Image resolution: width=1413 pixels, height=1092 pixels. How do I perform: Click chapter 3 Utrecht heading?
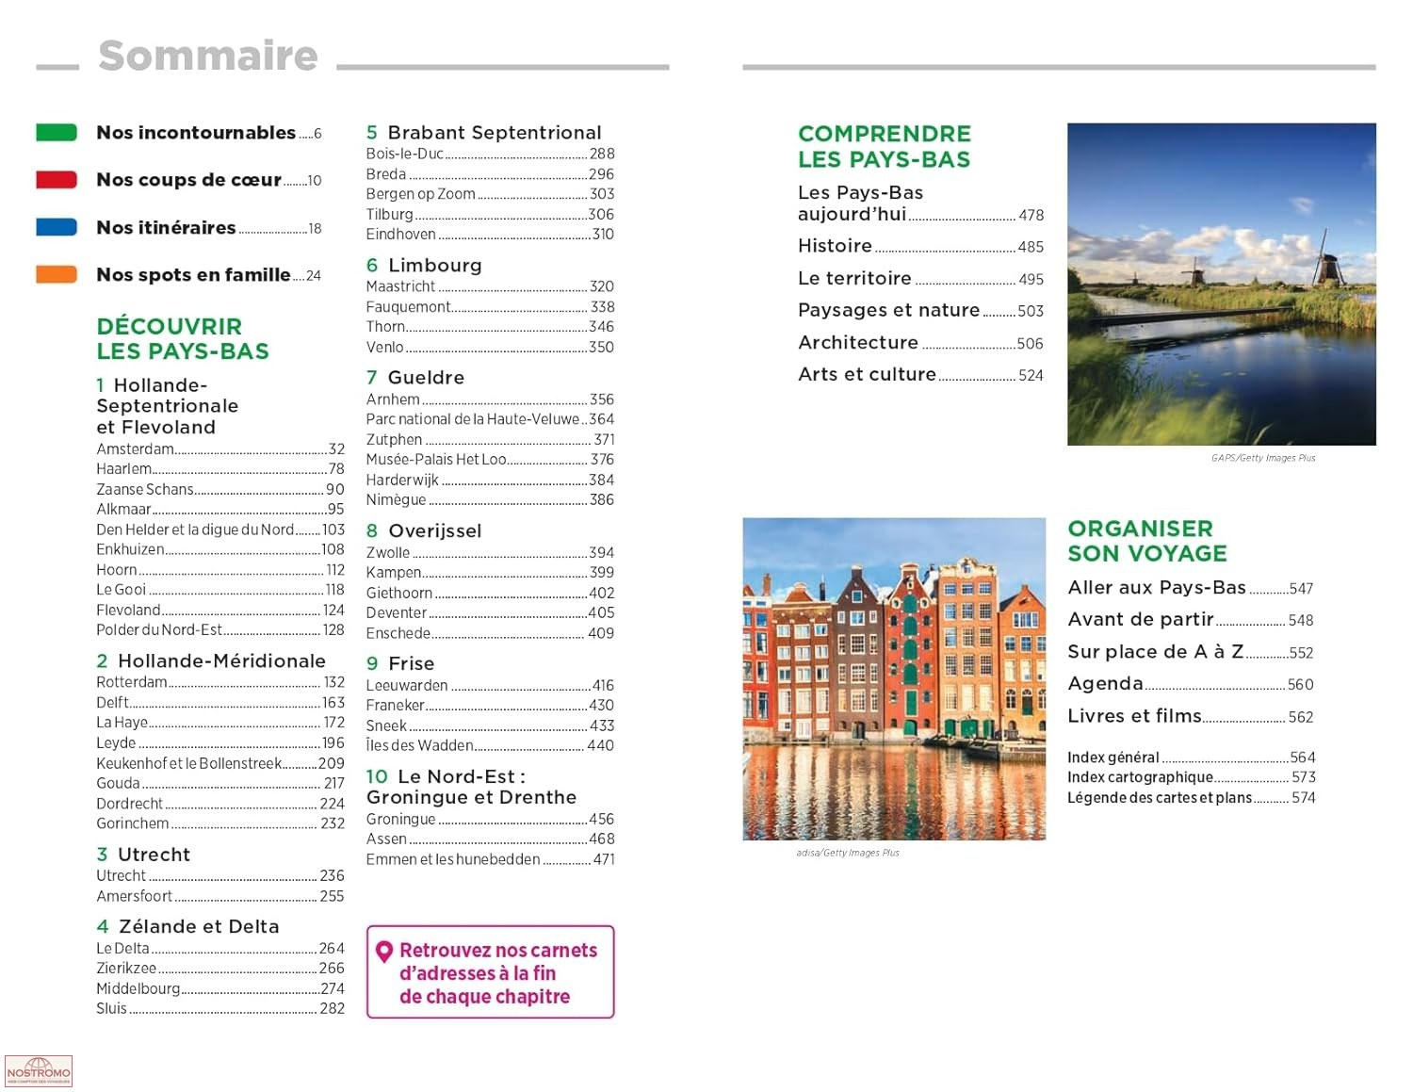(143, 855)
